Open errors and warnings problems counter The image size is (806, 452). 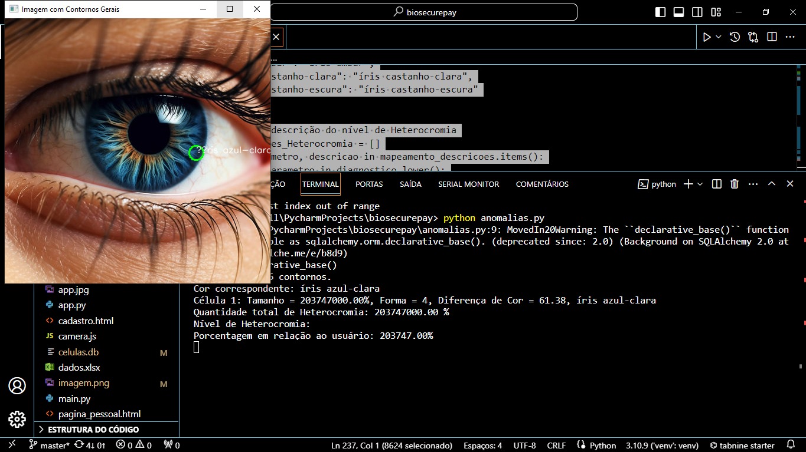pos(134,446)
